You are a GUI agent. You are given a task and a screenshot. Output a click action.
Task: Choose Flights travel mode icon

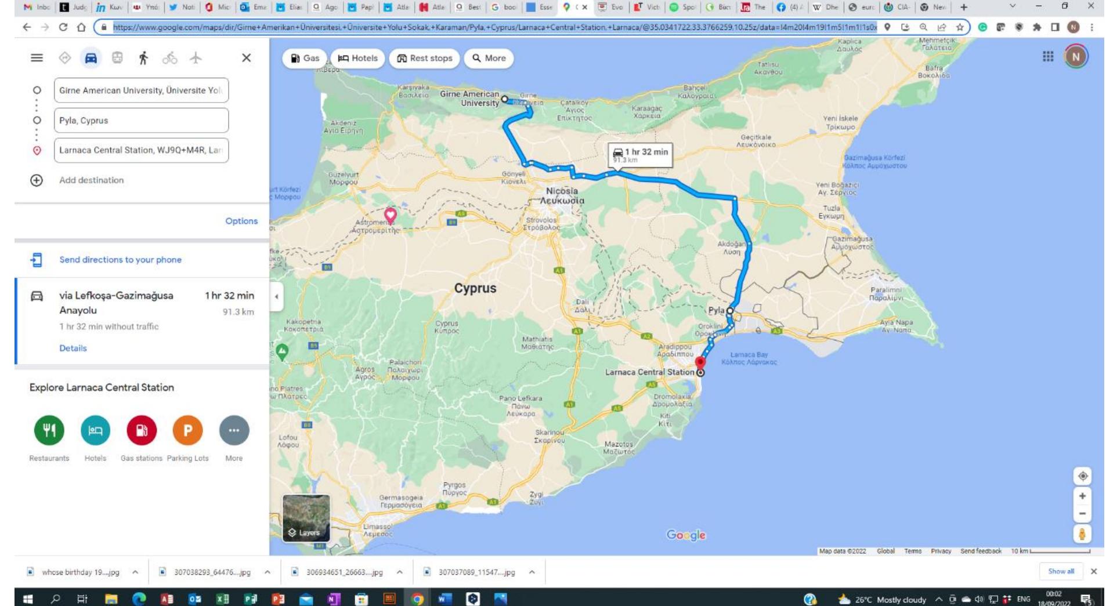click(196, 58)
